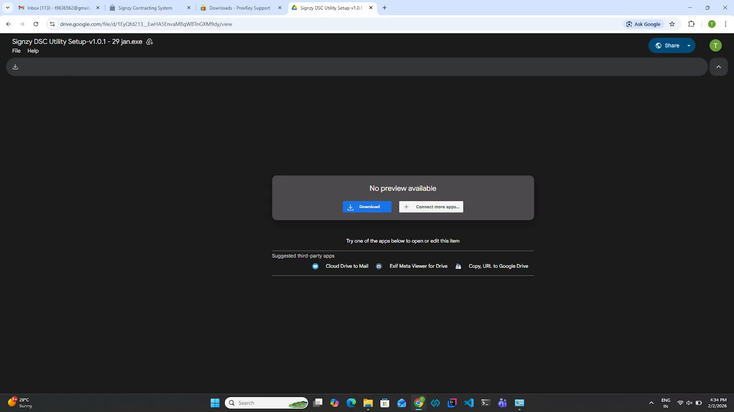Open the Help menu
Screen dimensions: 734x412
pyautogui.click(x=33, y=51)
